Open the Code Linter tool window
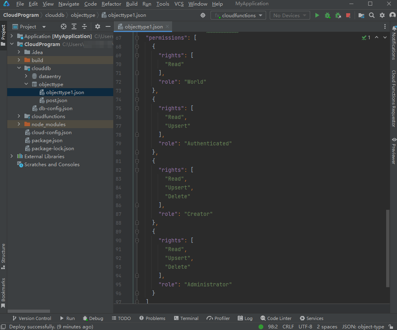The height and width of the screenshot is (330, 397). pyautogui.click(x=276, y=318)
